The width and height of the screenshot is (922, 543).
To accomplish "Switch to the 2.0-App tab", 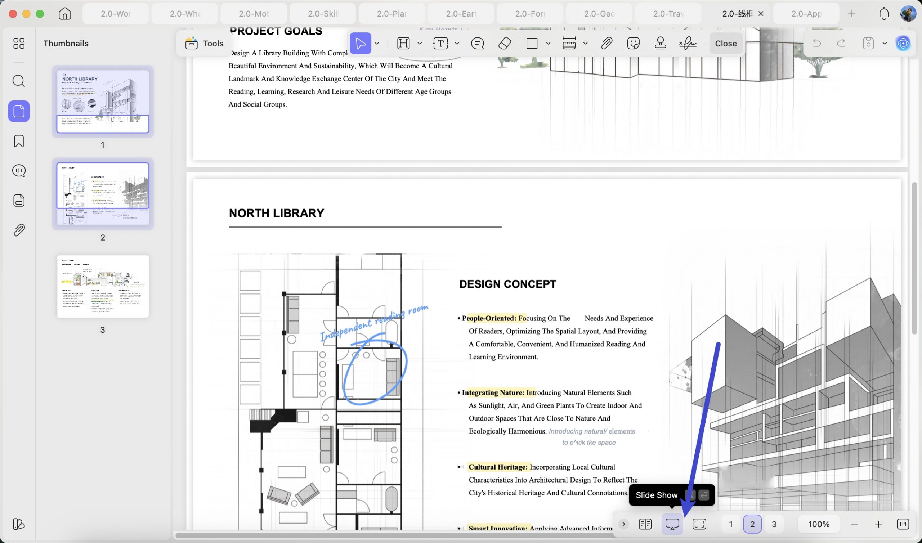I will coord(806,14).
